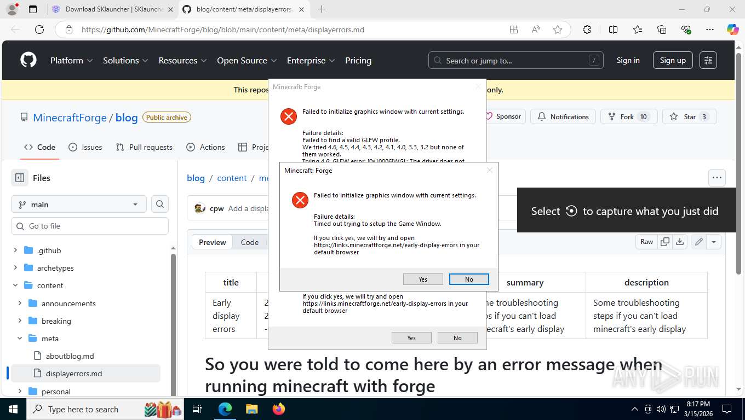The image size is (745, 420).
Task: Launch Firefox from taskbar
Action: [279, 409]
